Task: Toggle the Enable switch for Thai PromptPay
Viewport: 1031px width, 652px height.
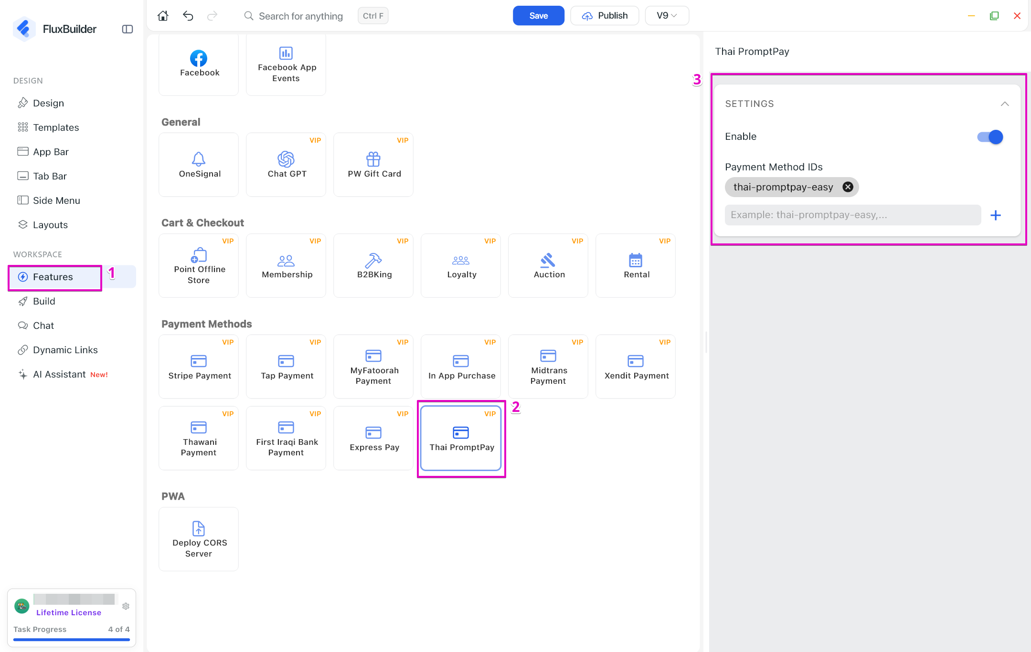Action: (x=990, y=137)
